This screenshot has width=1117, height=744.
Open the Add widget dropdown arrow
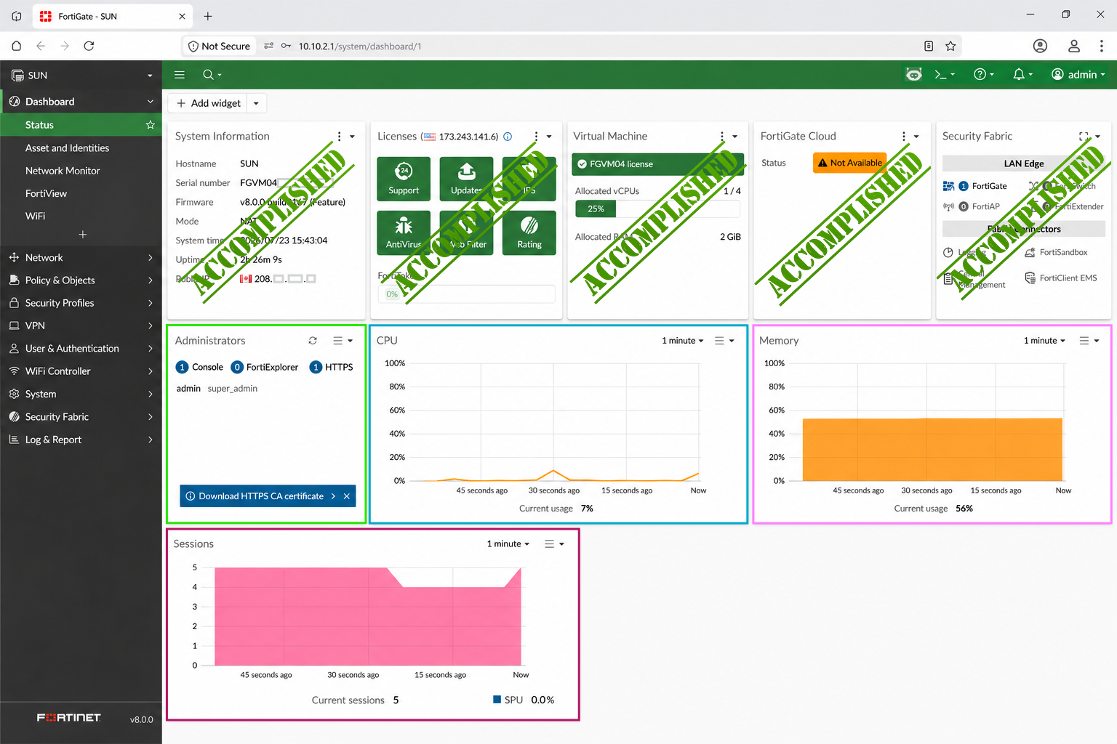point(256,103)
